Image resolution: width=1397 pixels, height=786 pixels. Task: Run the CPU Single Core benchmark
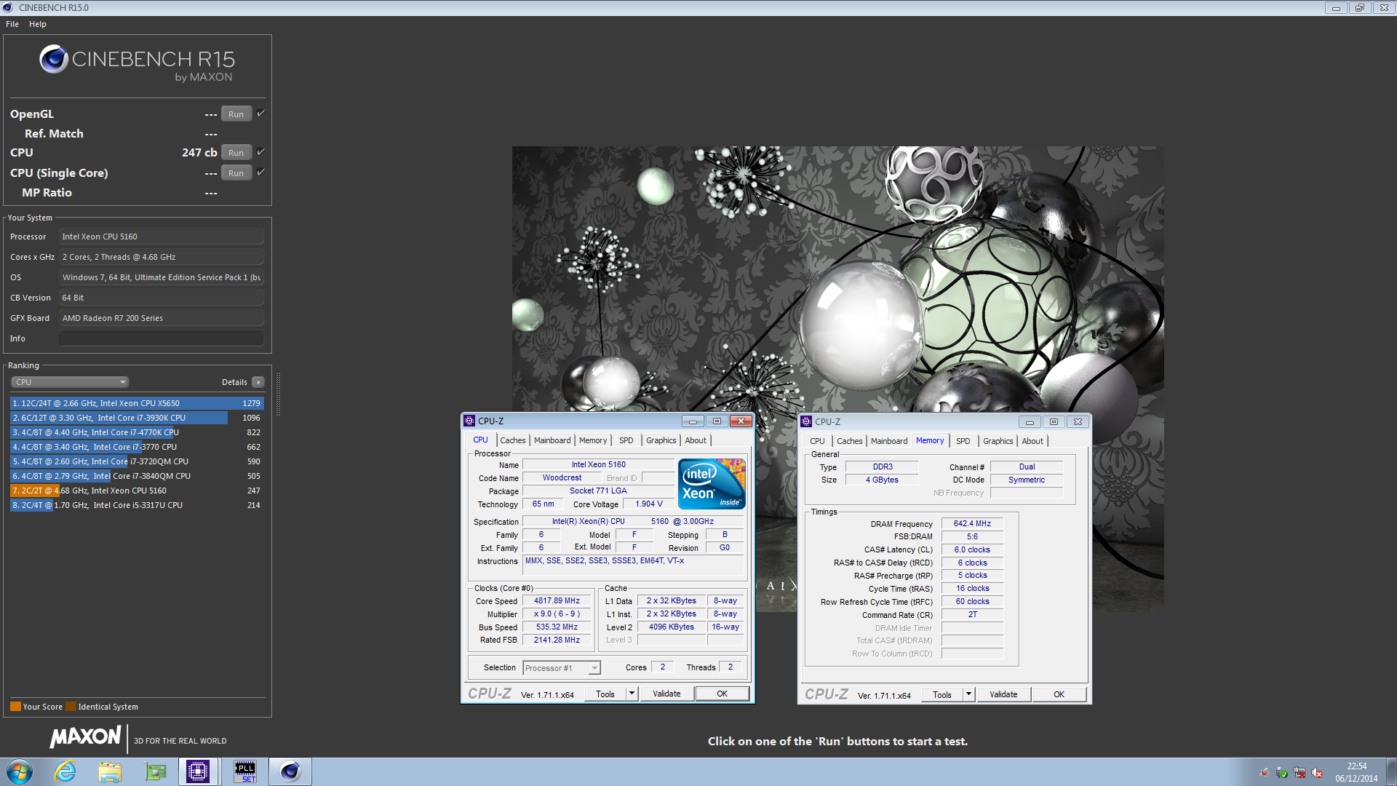pos(236,173)
